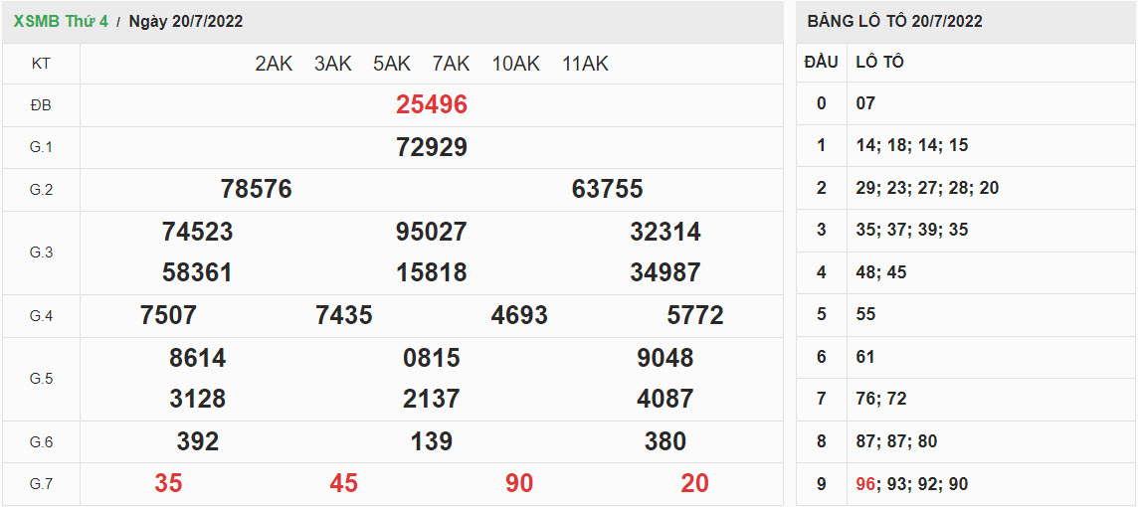Select red G.7 number 90
The height and width of the screenshot is (507, 1138).
[519, 484]
